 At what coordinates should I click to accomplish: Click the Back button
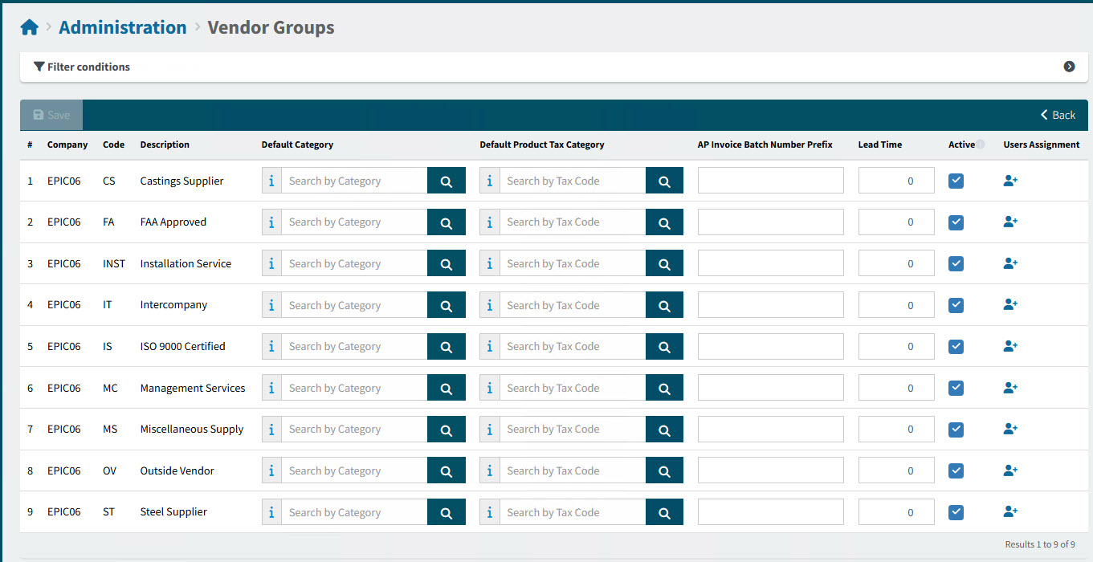coord(1057,115)
